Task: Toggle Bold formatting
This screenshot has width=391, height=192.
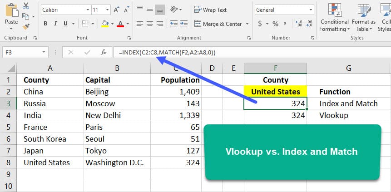Action: coord(45,24)
